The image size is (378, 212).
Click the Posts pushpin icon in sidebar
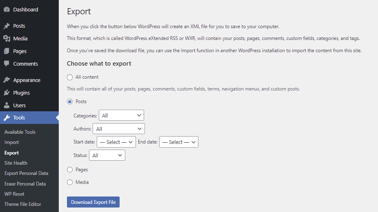7,26
